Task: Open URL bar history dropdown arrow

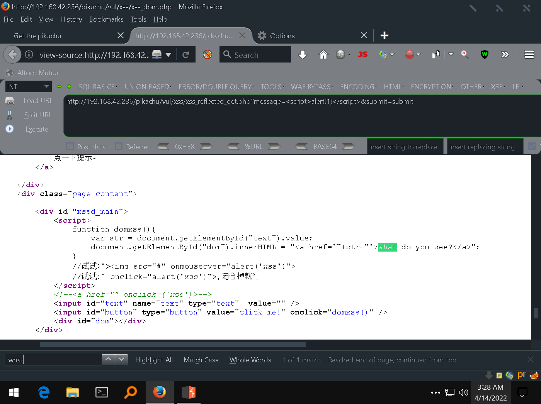Action: (x=168, y=55)
